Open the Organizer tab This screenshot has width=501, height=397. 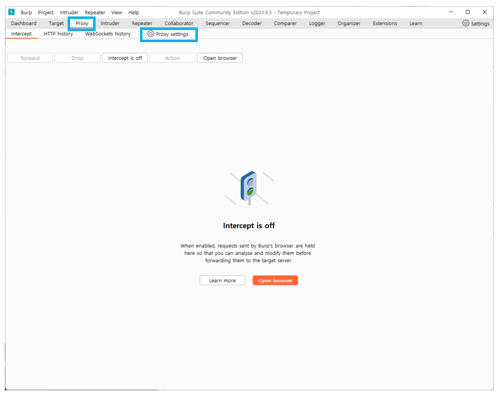349,23
